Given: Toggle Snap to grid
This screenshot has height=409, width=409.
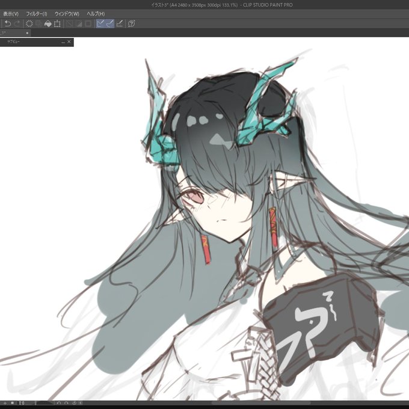Looking at the screenshot, I should pos(120,23).
